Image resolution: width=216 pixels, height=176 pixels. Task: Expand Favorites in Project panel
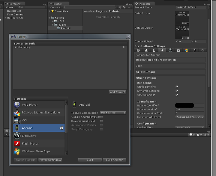click(49, 11)
